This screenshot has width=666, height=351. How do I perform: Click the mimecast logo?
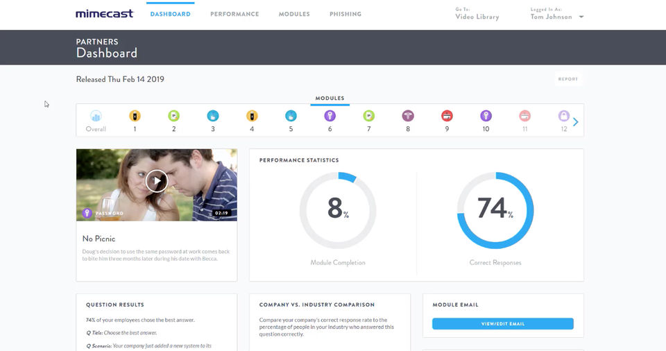(x=105, y=14)
